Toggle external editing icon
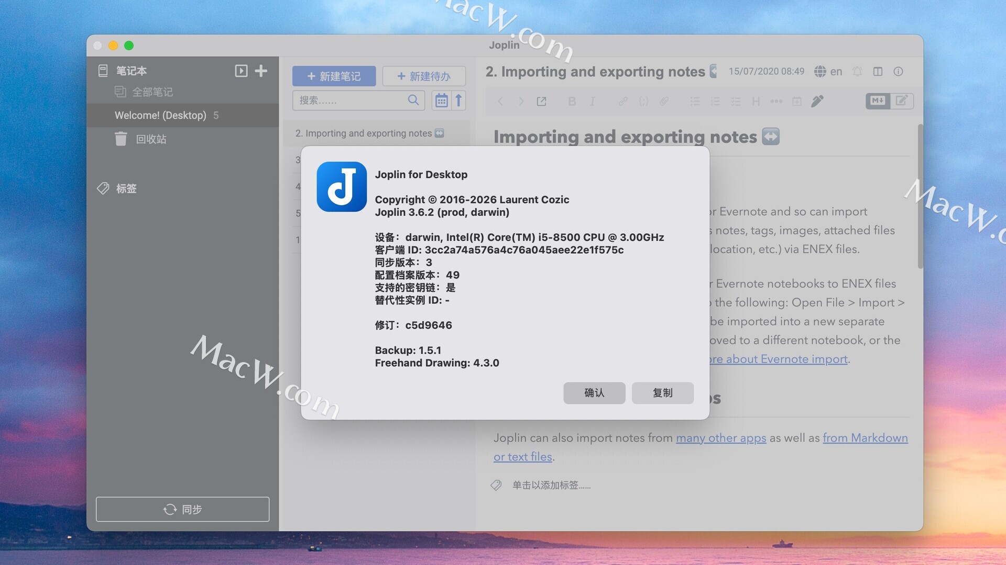This screenshot has height=565, width=1006. click(541, 101)
